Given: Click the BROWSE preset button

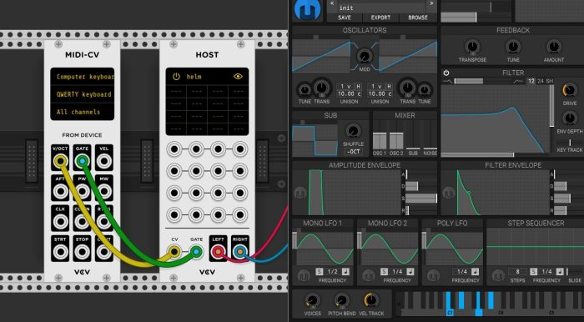Looking at the screenshot, I should [417, 18].
